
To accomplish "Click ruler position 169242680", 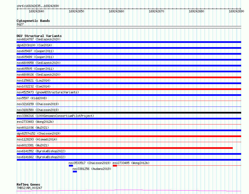I will 197,11.
